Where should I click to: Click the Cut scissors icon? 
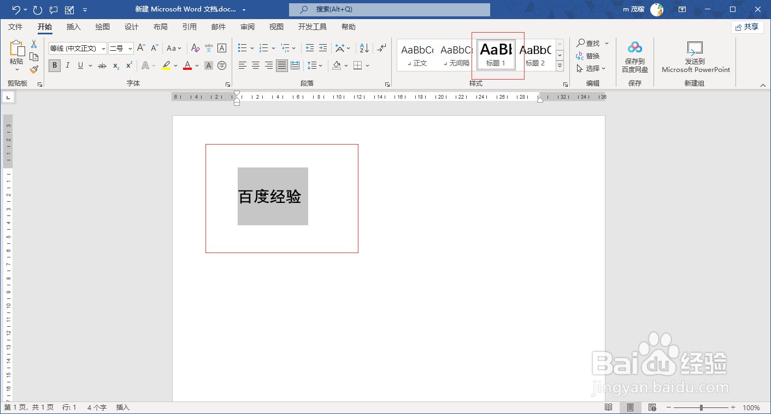tap(34, 44)
